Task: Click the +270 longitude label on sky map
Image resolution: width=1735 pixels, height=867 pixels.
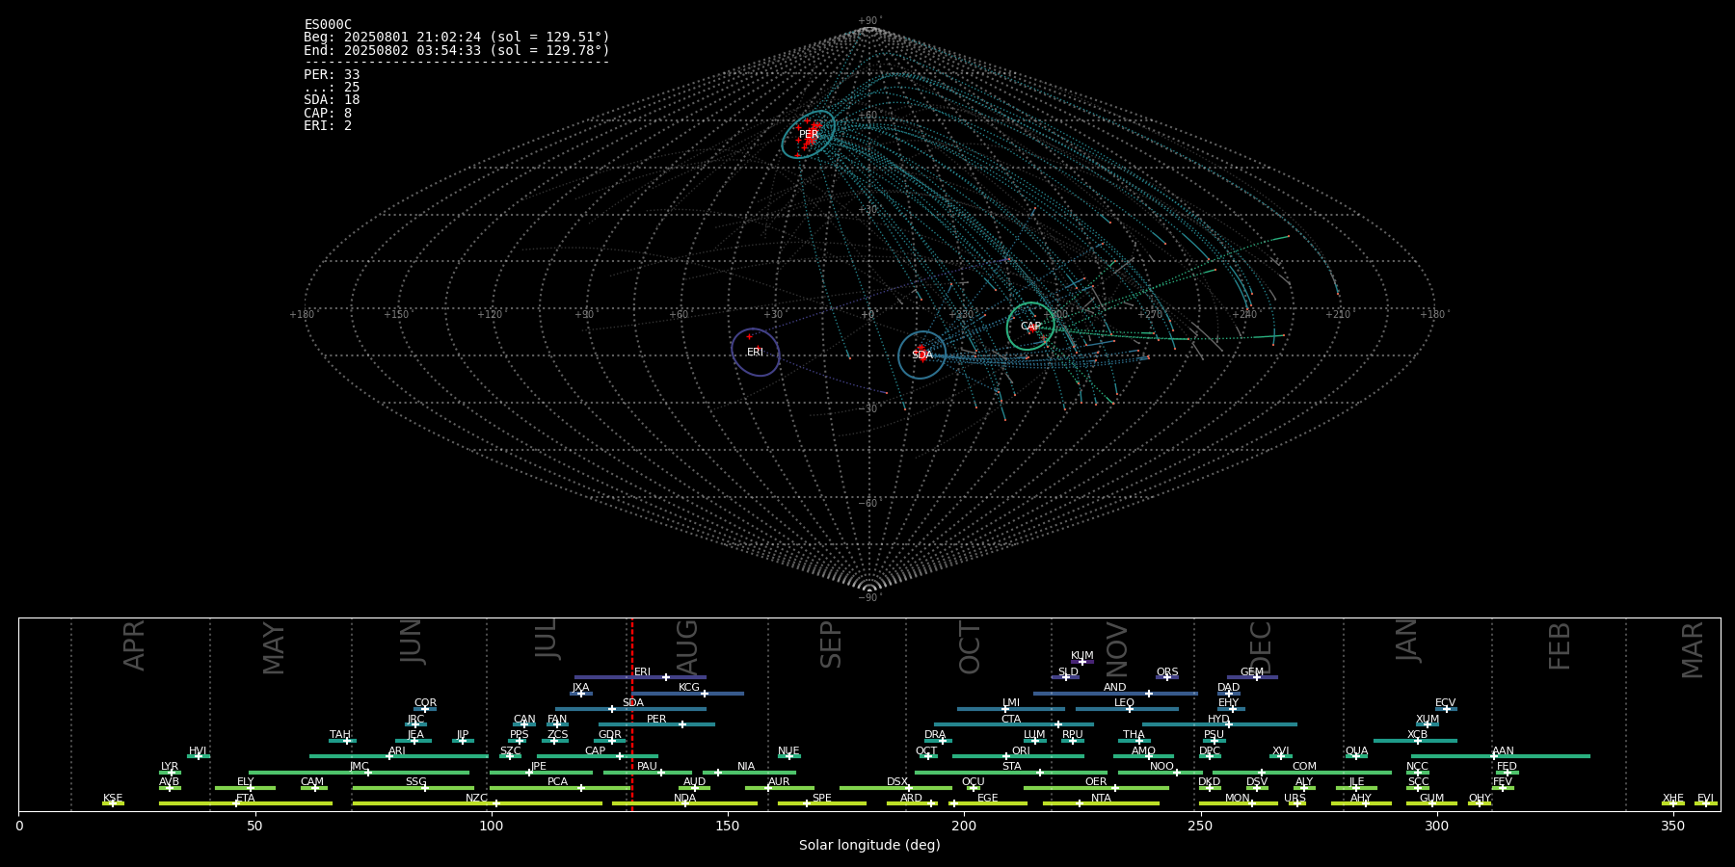Action: pyautogui.click(x=1150, y=315)
